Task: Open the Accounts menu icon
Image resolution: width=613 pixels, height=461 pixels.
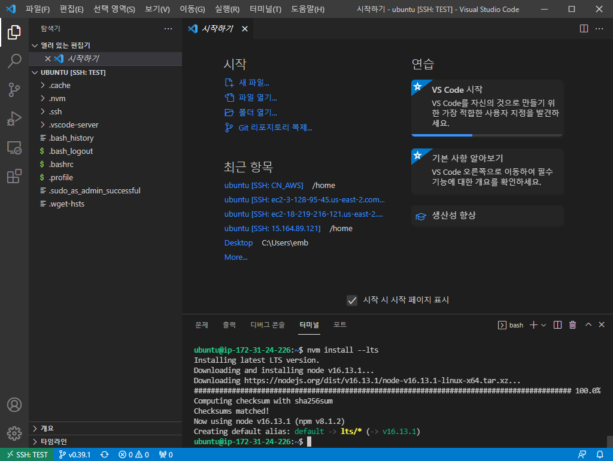Action: (x=14, y=405)
